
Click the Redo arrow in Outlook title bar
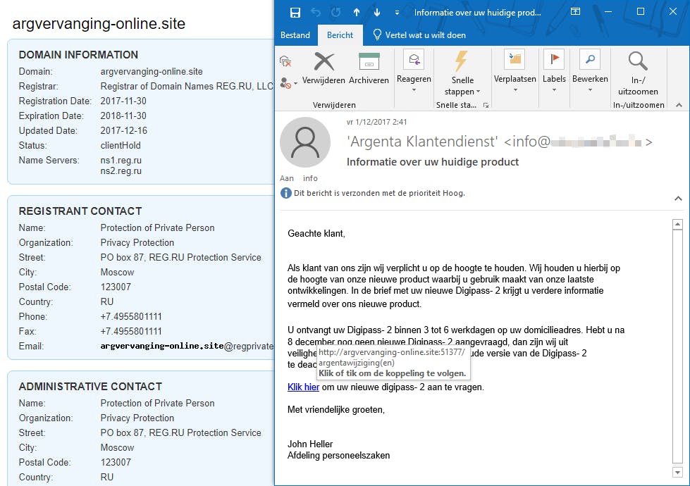(x=335, y=12)
